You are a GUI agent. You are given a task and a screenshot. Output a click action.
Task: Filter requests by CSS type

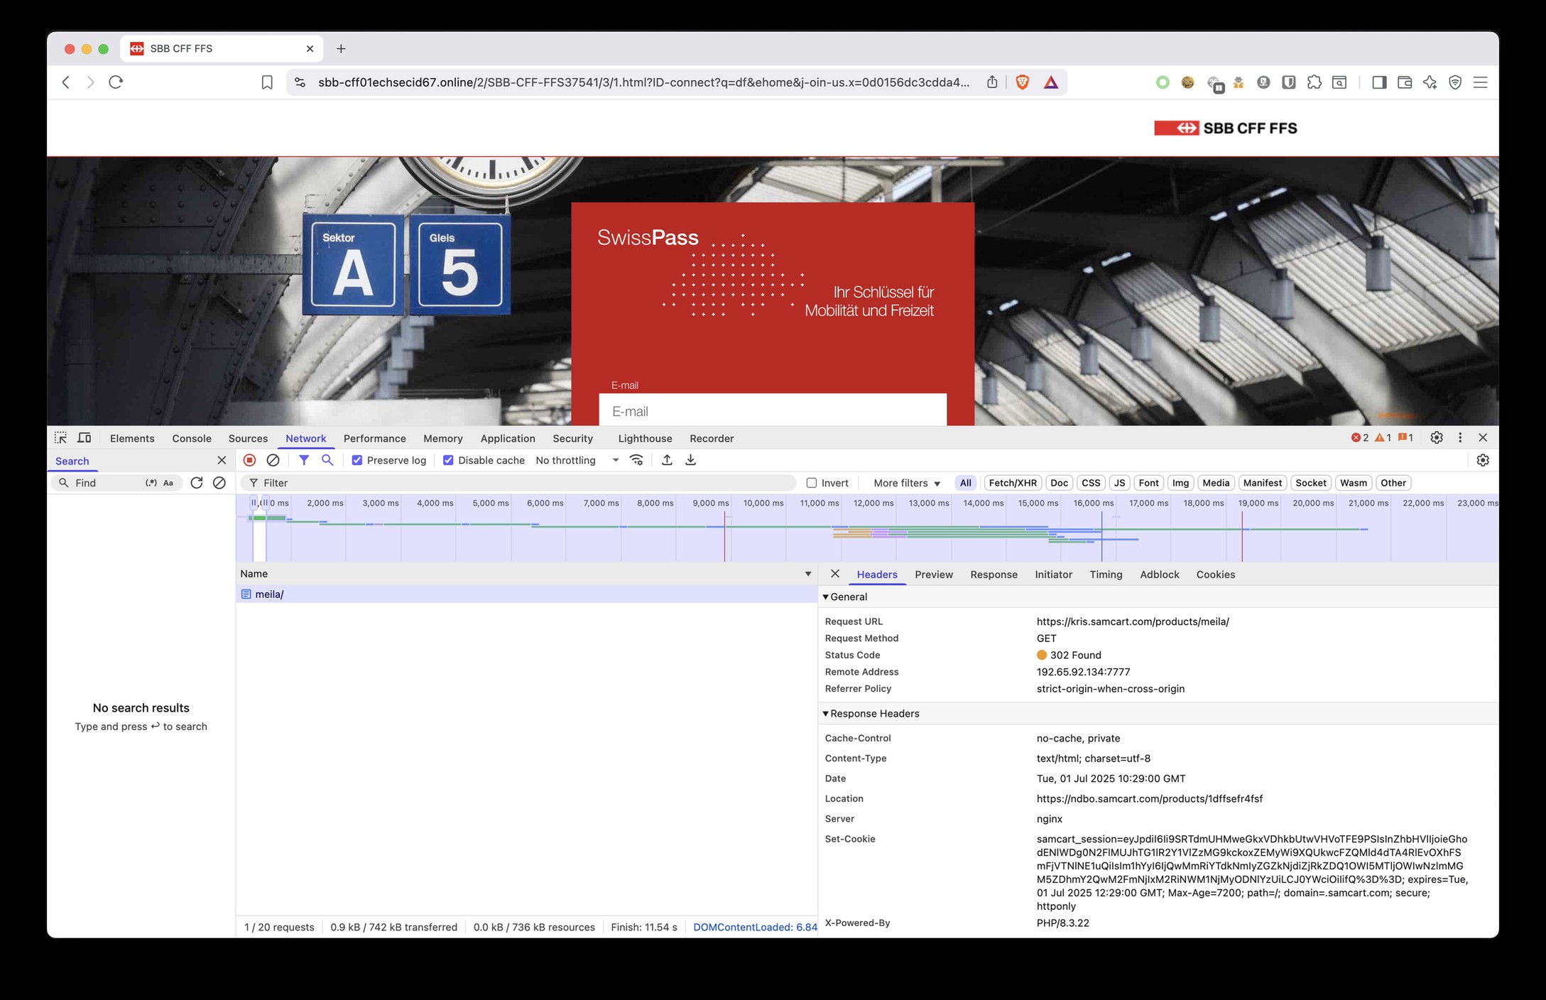tap(1091, 483)
